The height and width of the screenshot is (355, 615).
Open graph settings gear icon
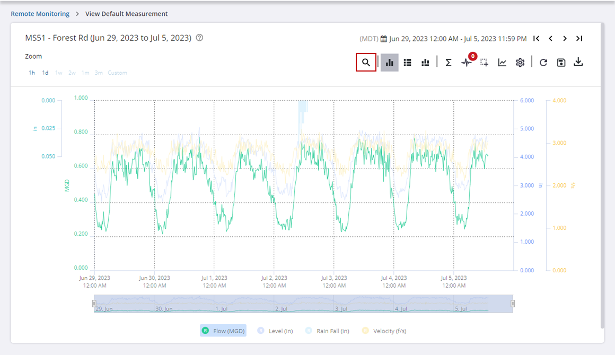(520, 63)
